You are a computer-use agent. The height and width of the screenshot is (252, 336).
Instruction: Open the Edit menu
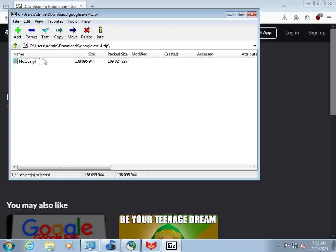pyautogui.click(x=27, y=21)
